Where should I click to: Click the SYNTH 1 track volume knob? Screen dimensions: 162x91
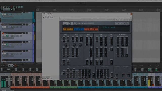[30, 33]
